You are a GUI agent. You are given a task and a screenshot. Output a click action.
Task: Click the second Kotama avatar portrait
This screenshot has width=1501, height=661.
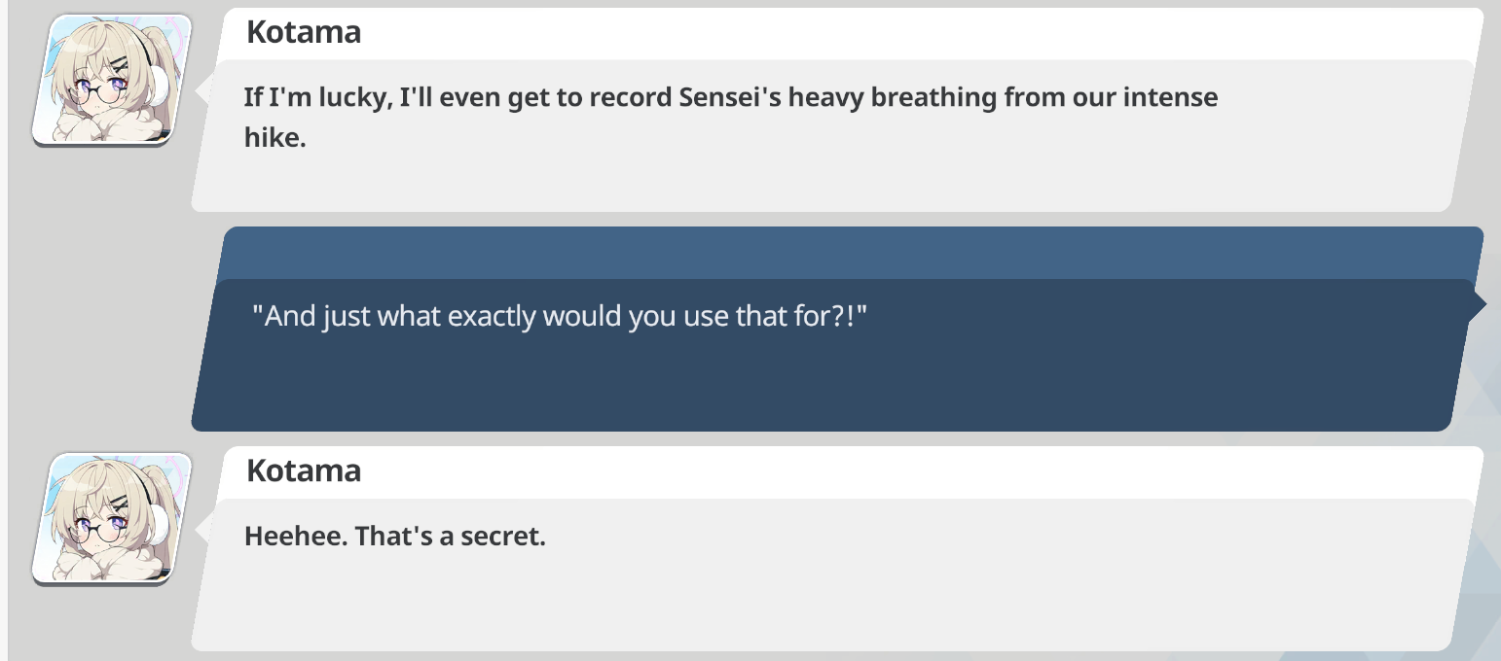coord(111,517)
